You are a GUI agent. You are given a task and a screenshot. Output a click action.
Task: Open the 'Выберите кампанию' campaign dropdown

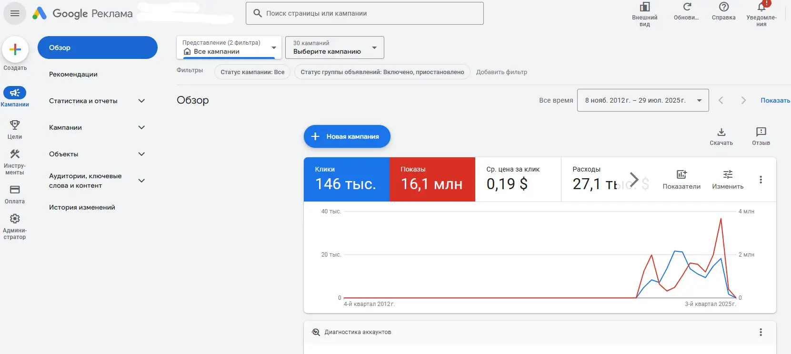tap(334, 48)
